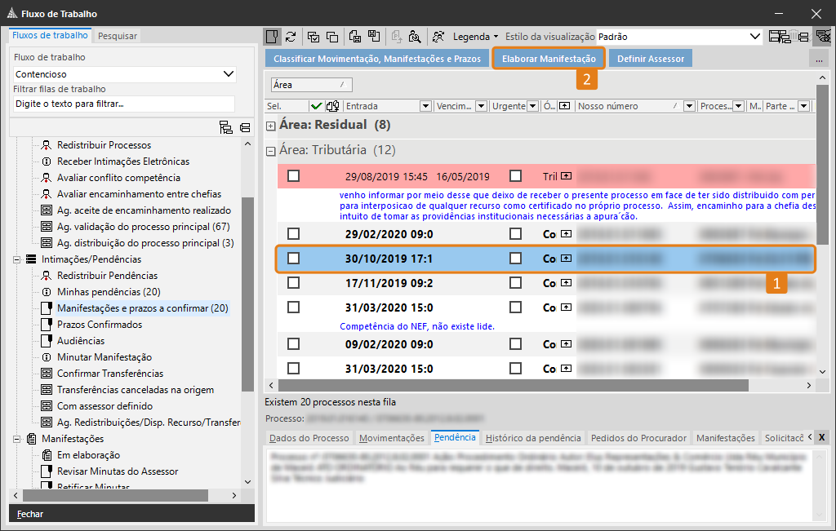Select the Fluxos de trabalho tab

[50, 35]
